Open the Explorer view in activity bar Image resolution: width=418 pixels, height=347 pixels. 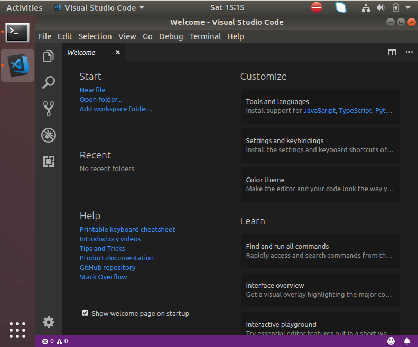49,56
